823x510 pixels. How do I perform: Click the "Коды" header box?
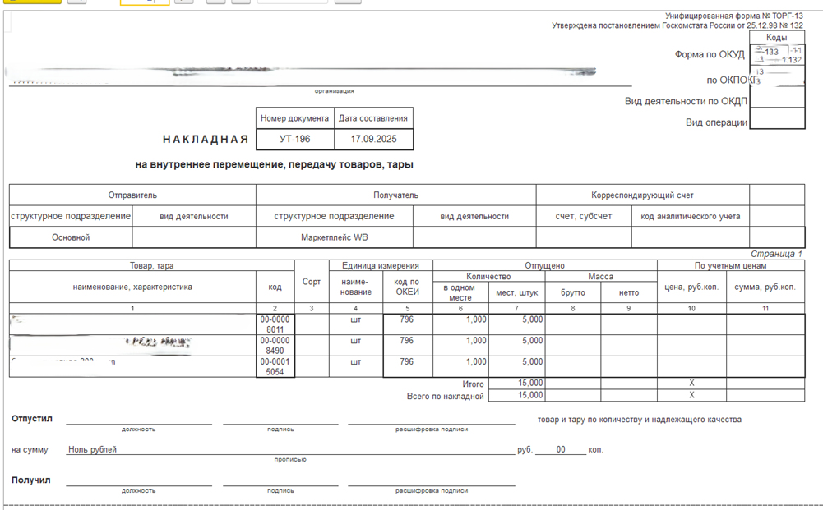click(x=776, y=38)
